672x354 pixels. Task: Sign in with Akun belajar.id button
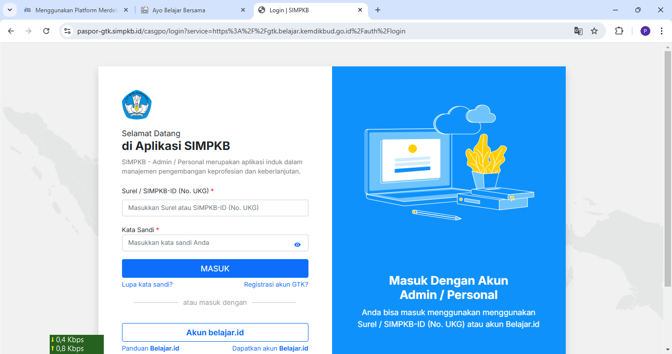click(x=215, y=332)
